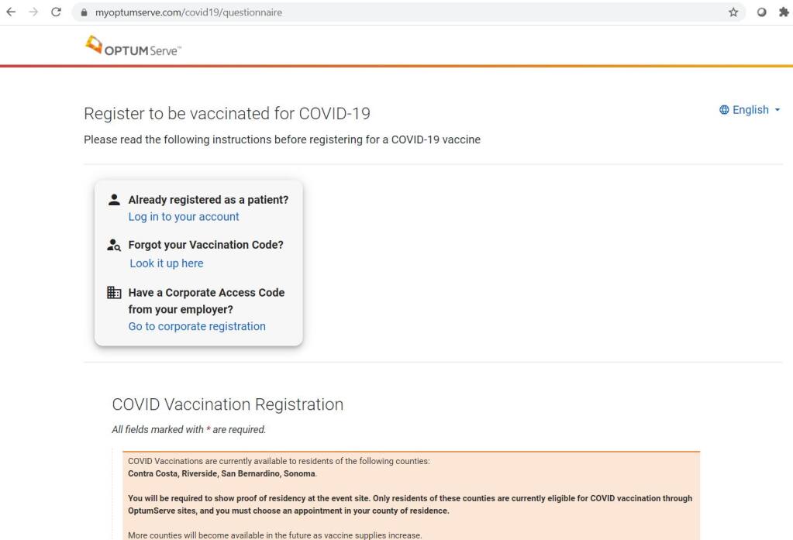Click the building icon by Corporate Access Code
Screen dimensions: 793x540
pos(114,292)
